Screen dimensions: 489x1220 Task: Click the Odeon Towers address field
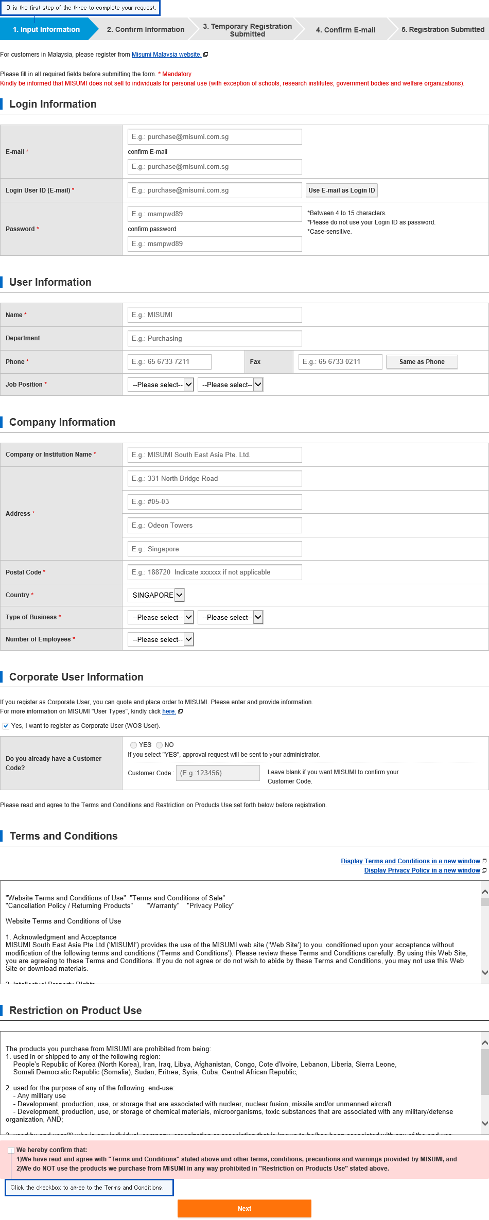(x=215, y=526)
